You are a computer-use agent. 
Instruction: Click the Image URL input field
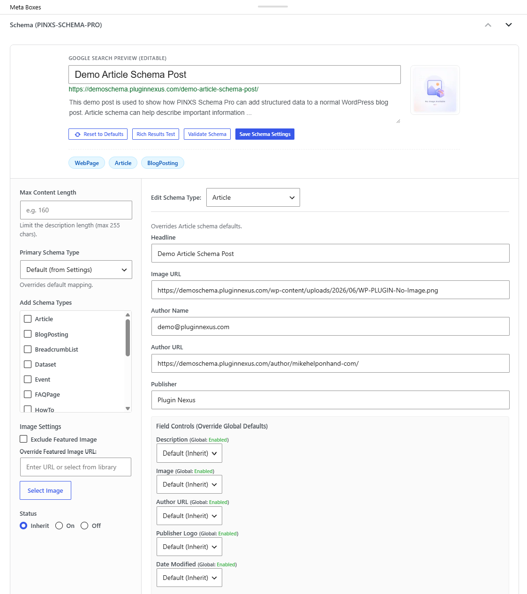(331, 290)
